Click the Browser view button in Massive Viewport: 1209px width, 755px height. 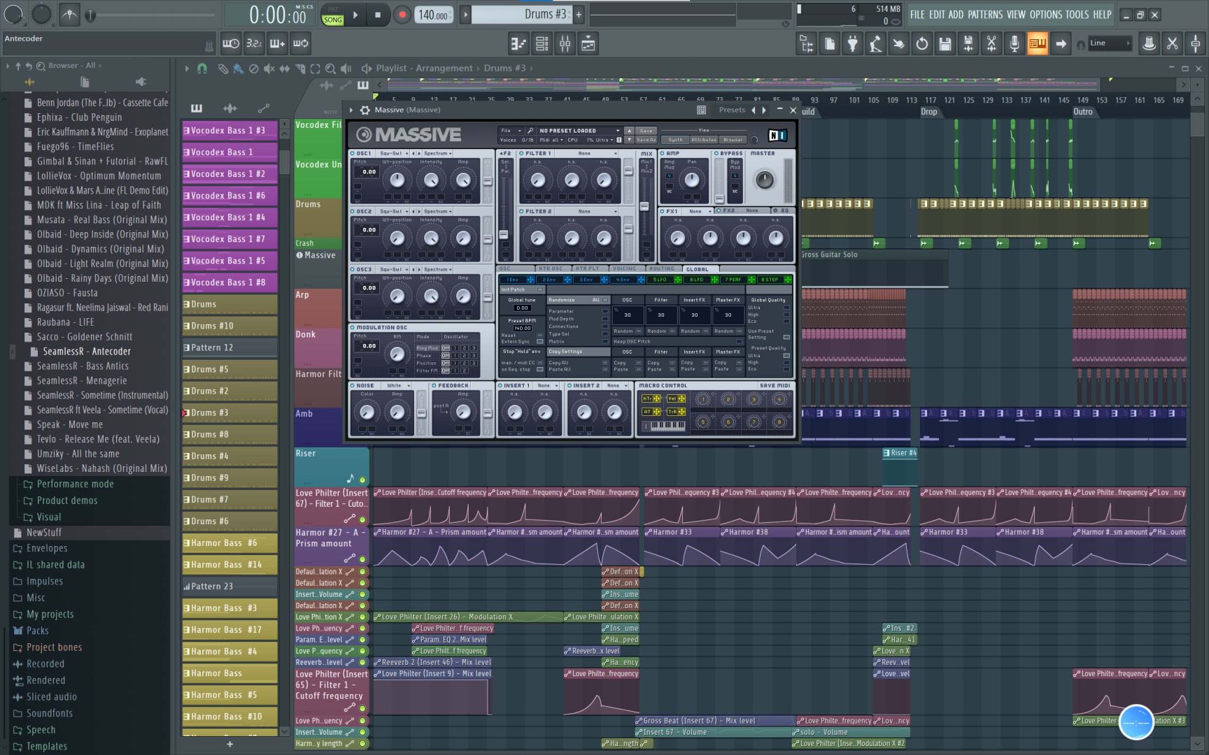pos(733,140)
